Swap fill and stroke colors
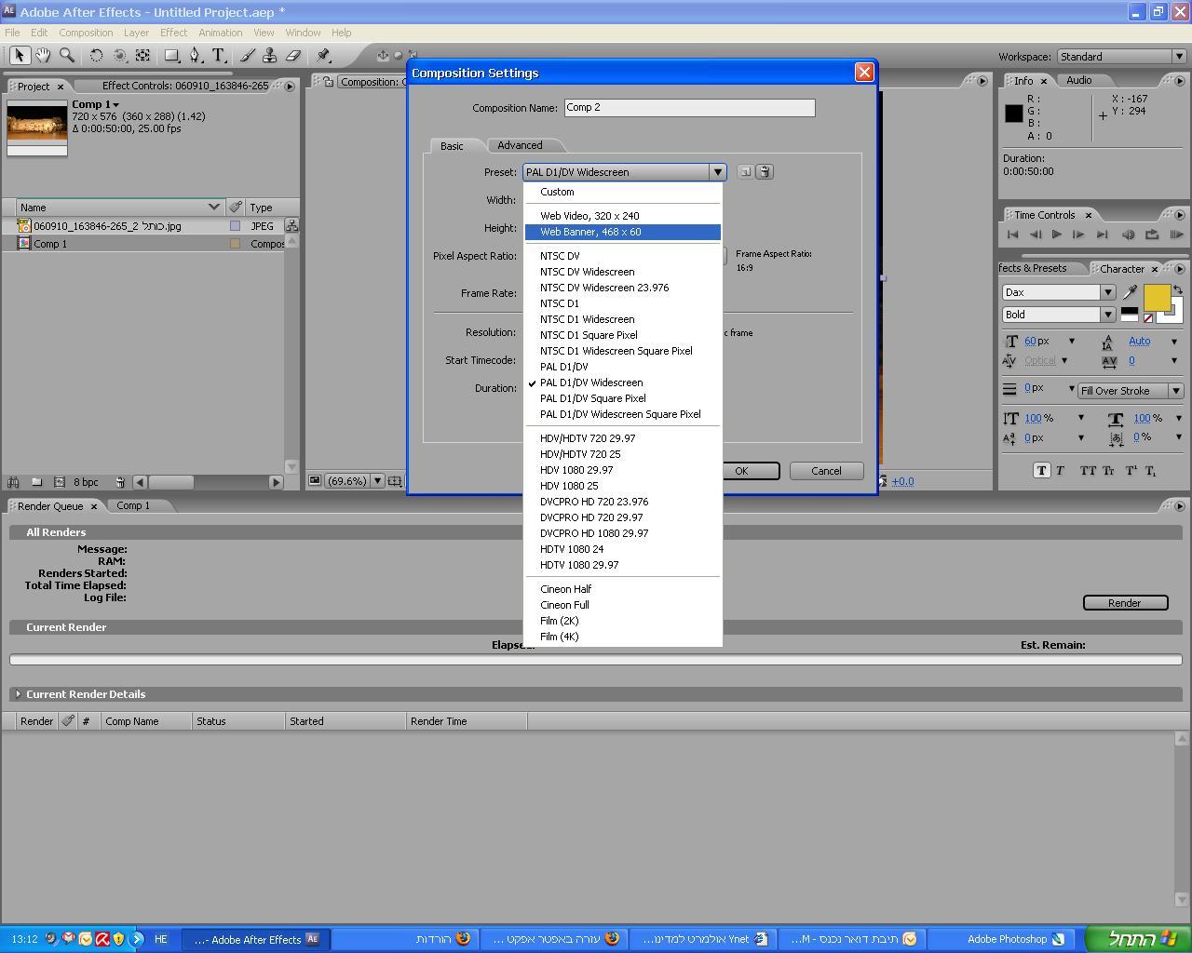This screenshot has width=1192, height=953. (1178, 290)
